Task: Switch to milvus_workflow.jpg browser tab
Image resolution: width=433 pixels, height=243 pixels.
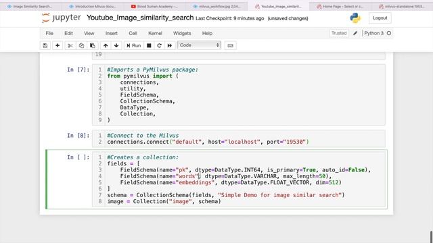Action: pyautogui.click(x=216, y=6)
